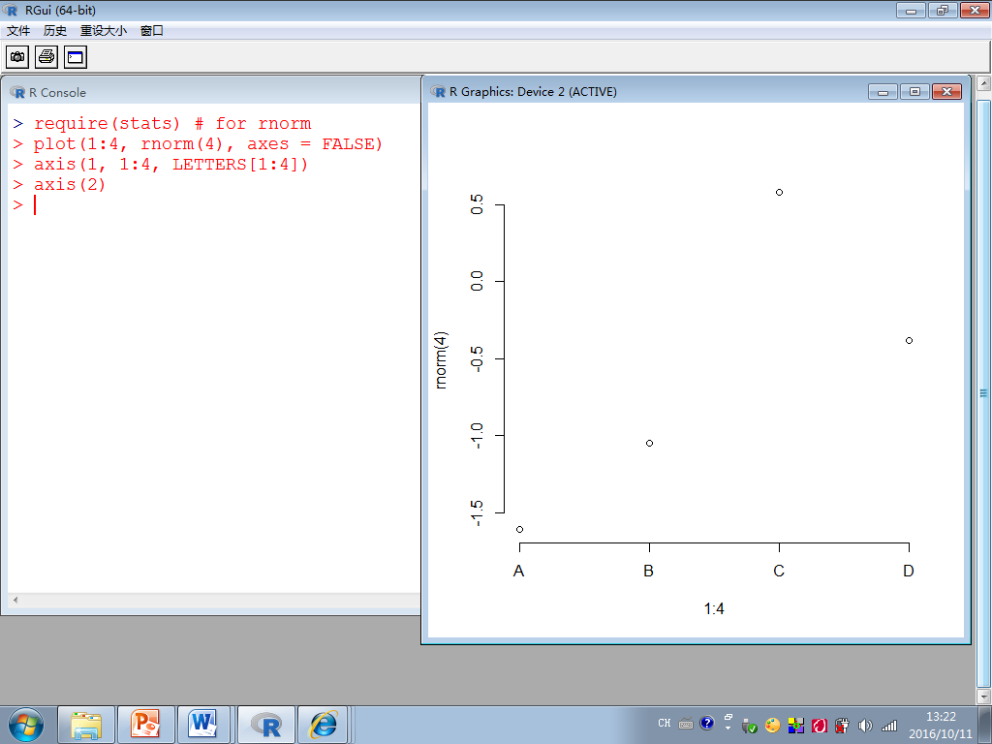992x744 pixels.
Task: Maximize the R Graphics Device 2 window
Action: point(914,92)
